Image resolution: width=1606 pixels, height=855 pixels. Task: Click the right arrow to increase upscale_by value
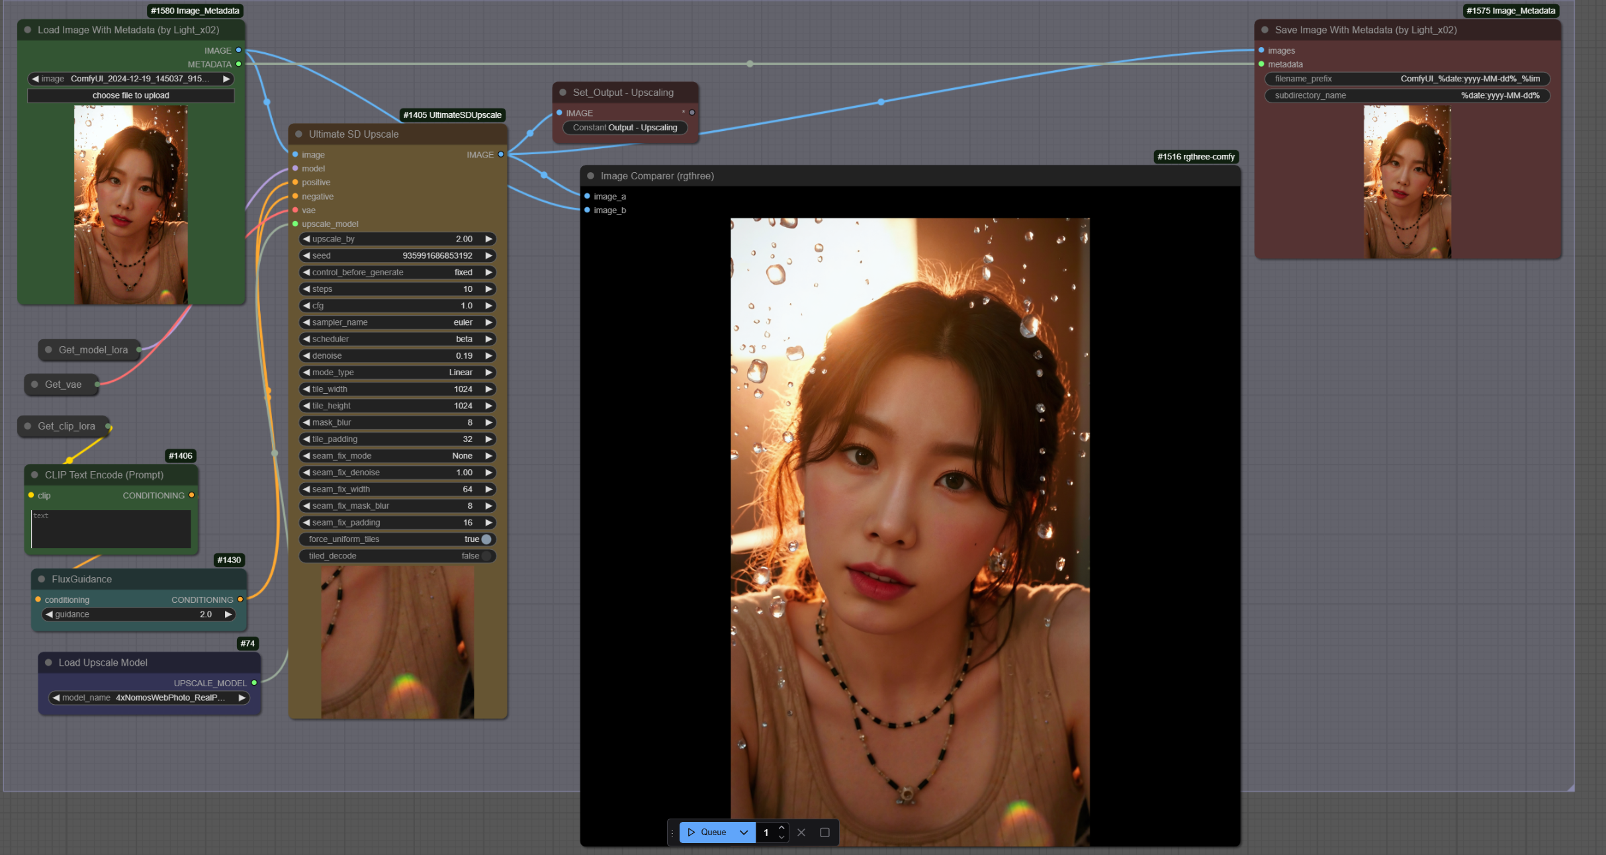[488, 239]
